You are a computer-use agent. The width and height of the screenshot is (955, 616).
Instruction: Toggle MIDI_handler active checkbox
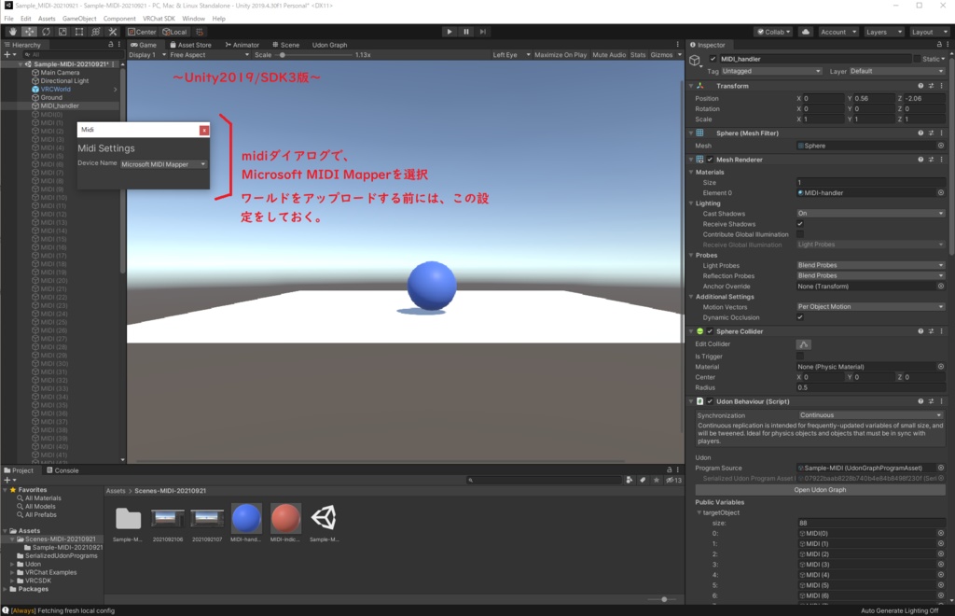coord(713,59)
